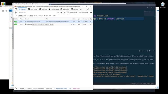168x94 pixels.
Task: Activate the element picker in Developer Tools
Action: 16,9
